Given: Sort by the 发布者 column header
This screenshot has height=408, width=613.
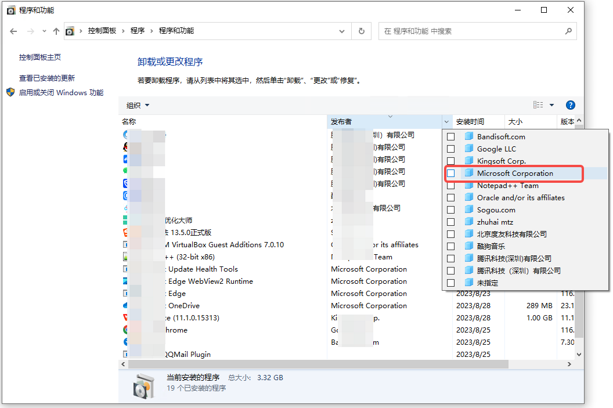Looking at the screenshot, I should tap(385, 121).
